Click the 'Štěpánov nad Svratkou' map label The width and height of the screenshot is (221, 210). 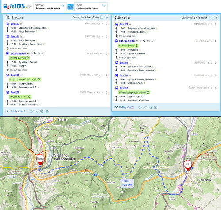(x=65, y=157)
